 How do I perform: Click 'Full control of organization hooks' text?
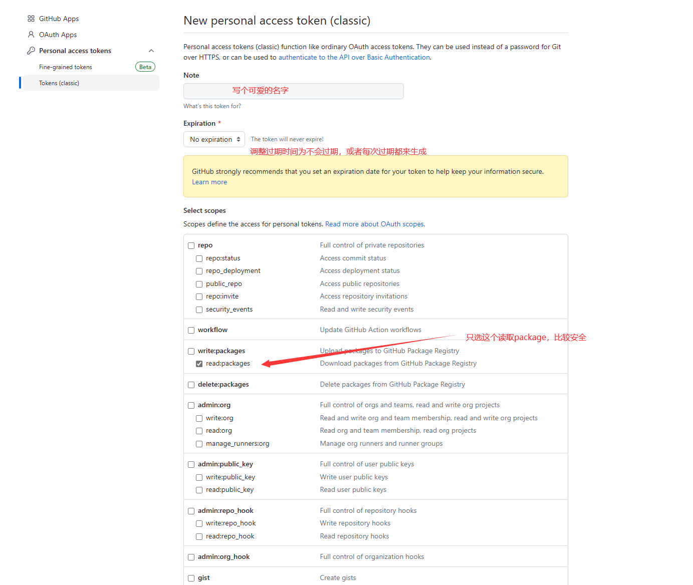372,556
